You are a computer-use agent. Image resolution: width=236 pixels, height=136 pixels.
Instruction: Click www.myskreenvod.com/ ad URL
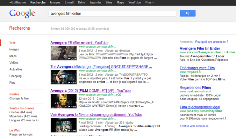click(x=195, y=91)
